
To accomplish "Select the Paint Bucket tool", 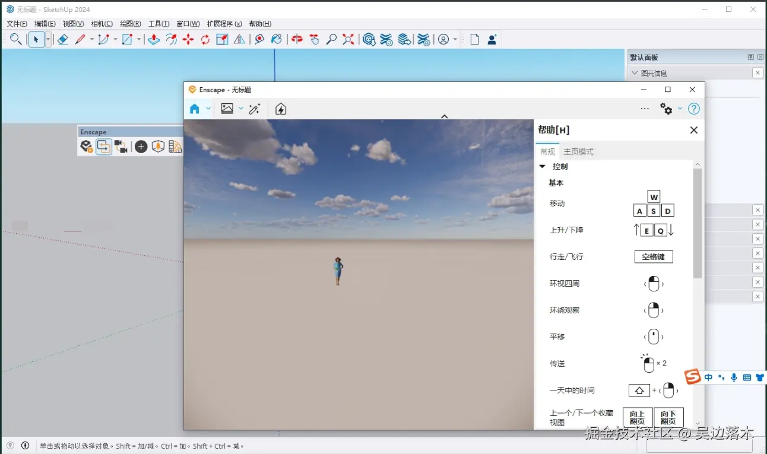I will click(x=277, y=39).
